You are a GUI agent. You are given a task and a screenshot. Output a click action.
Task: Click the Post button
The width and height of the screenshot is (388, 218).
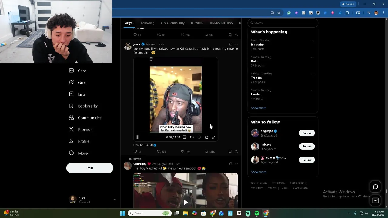(90, 168)
